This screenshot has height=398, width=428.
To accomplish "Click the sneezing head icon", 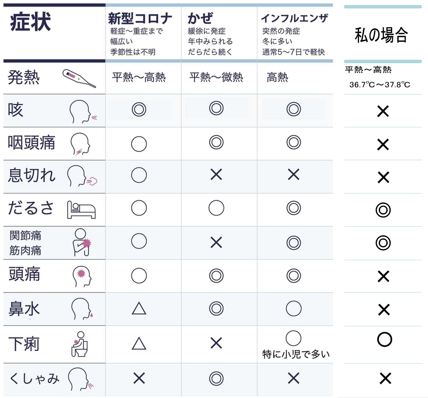I will pos(81,379).
